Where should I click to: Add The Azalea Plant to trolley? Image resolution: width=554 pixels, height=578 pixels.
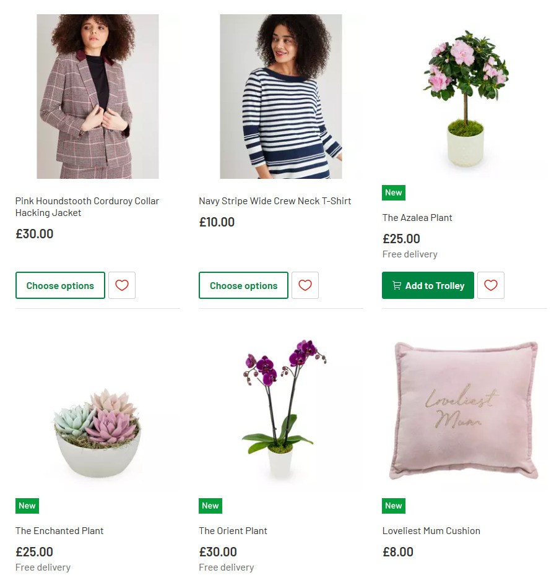point(428,285)
